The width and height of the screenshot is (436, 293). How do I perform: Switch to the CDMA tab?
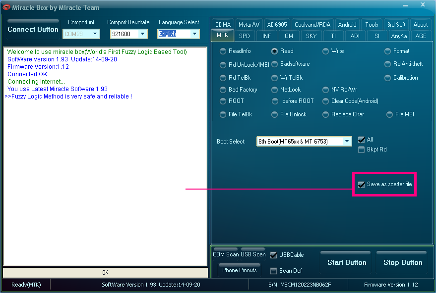tap(223, 25)
